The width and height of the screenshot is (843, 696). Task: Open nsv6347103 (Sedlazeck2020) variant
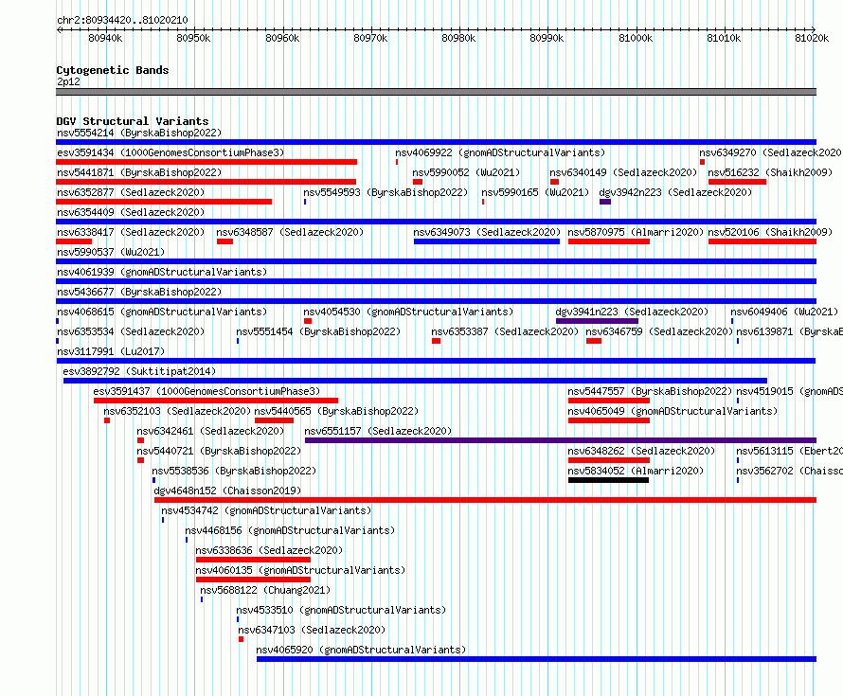312,630
